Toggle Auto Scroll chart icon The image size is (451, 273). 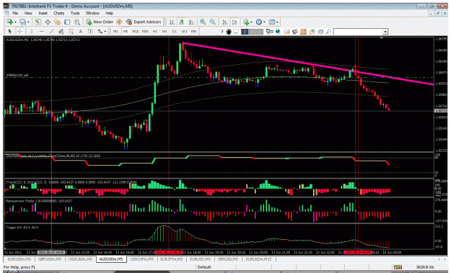click(x=224, y=22)
